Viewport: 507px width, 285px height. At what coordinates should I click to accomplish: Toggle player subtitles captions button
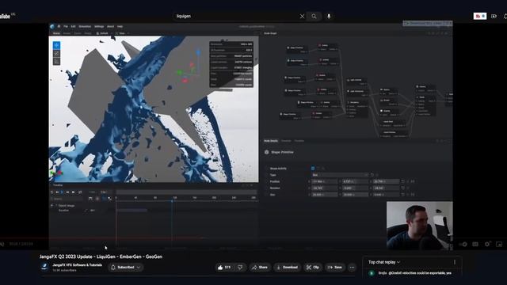click(x=475, y=245)
